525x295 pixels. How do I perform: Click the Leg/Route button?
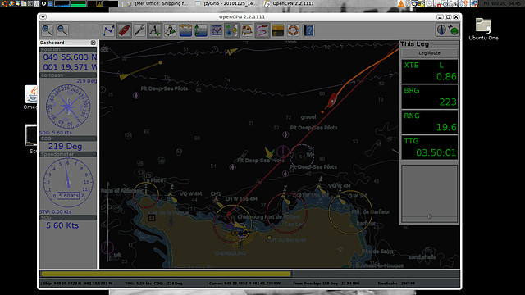[x=429, y=53]
